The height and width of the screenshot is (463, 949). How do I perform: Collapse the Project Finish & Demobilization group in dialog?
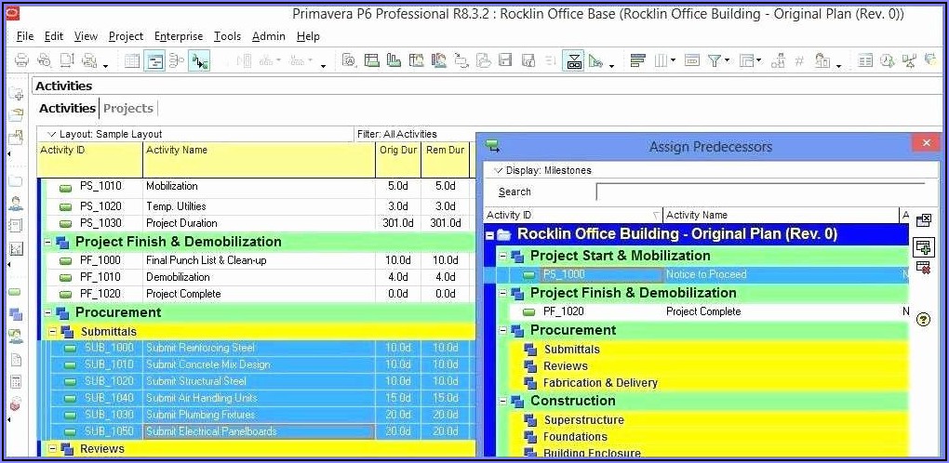click(x=503, y=294)
